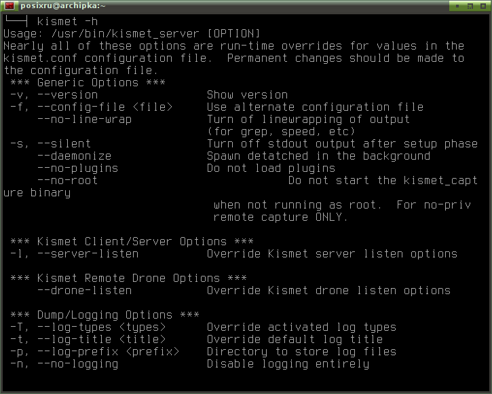
Task: Click the --drone-listen option text
Action: 84,291
